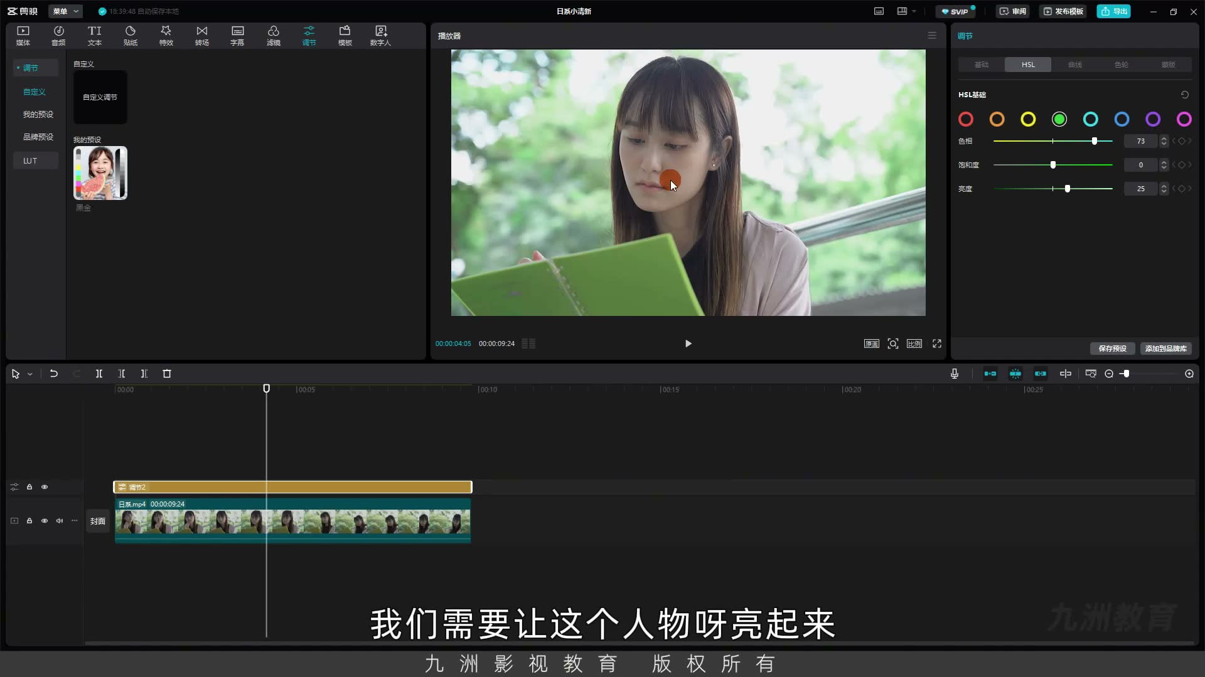Switch to the 曲线 (Curves) tab
The height and width of the screenshot is (677, 1205).
tap(1075, 65)
